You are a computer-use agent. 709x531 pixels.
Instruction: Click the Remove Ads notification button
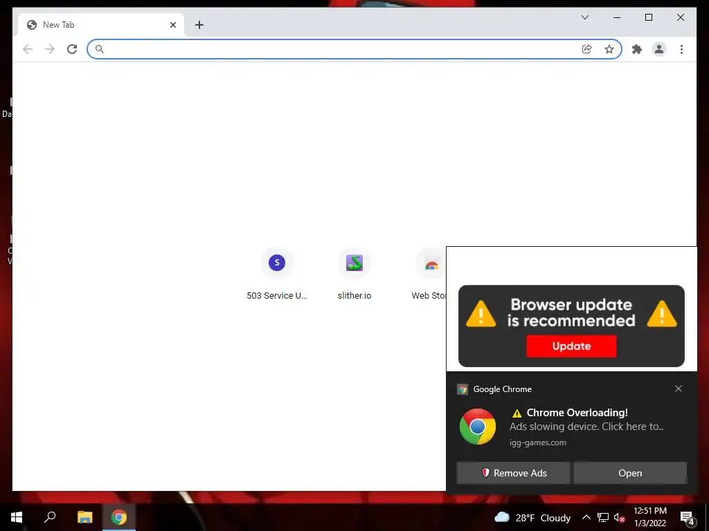[513, 473]
